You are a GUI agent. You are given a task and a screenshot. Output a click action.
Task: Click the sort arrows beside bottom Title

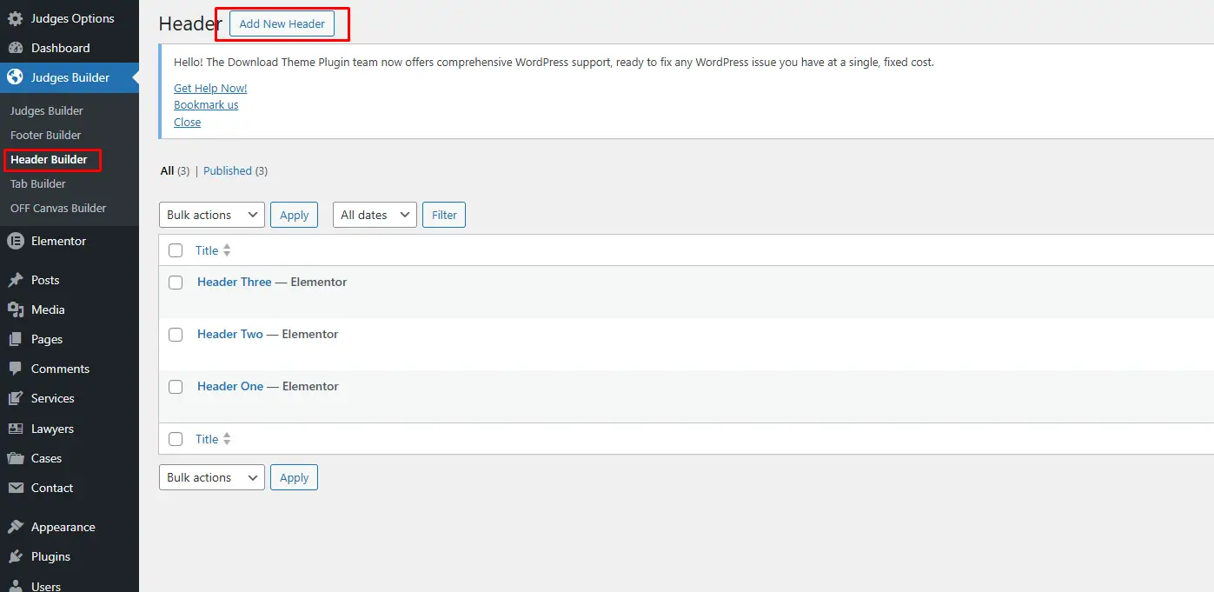[x=227, y=439]
